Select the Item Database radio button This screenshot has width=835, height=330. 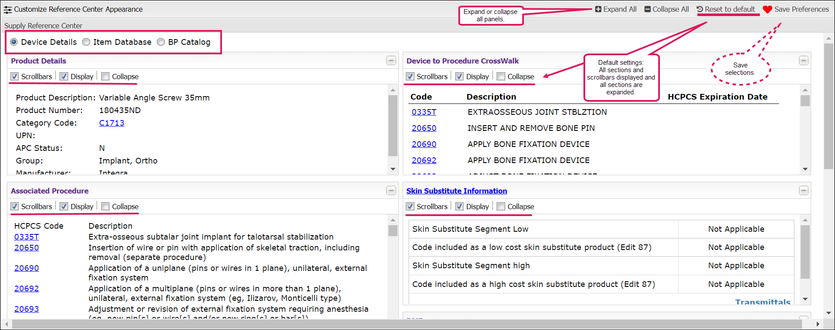pyautogui.click(x=86, y=42)
